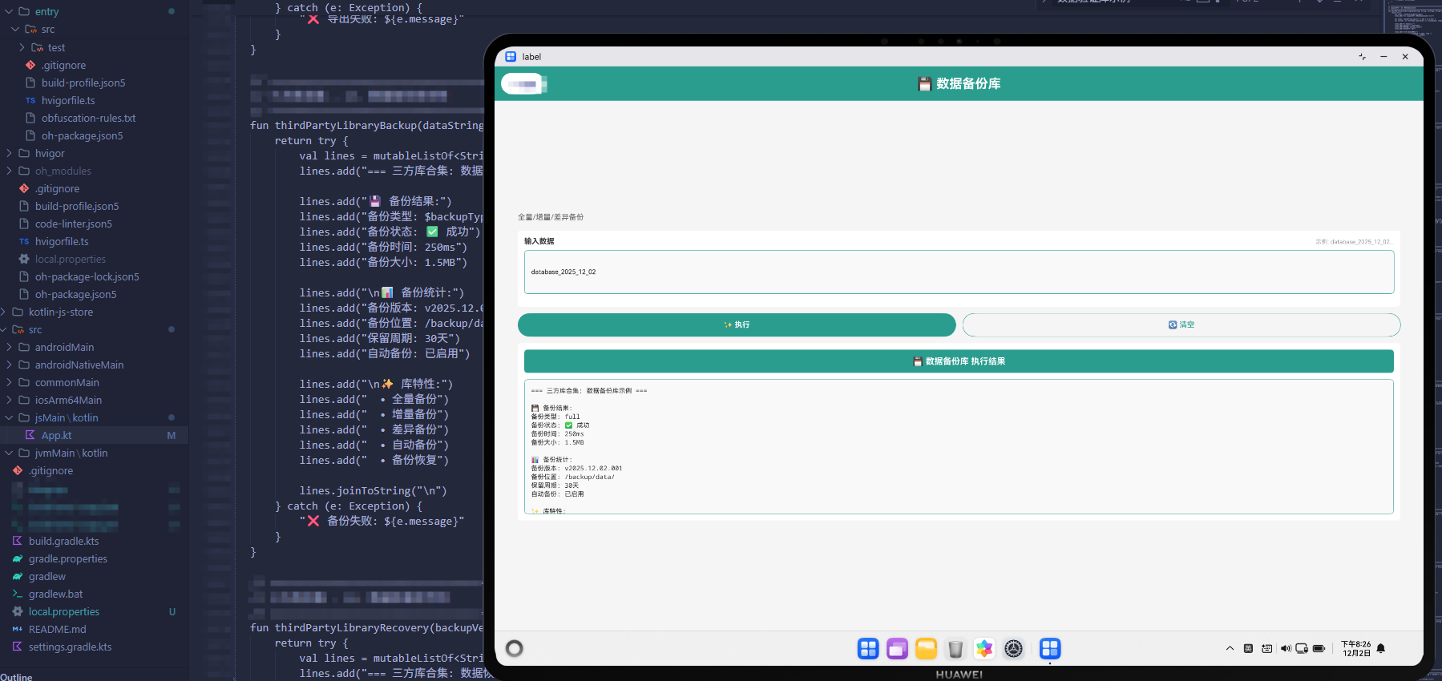The image size is (1442, 681).
Task: Click the floating-window shrink icon in the label title bar
Action: point(1362,57)
